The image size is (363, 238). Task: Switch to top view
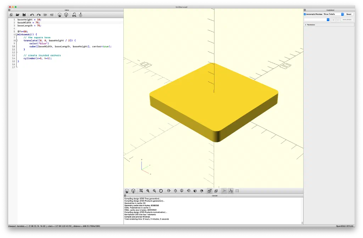(x=175, y=191)
